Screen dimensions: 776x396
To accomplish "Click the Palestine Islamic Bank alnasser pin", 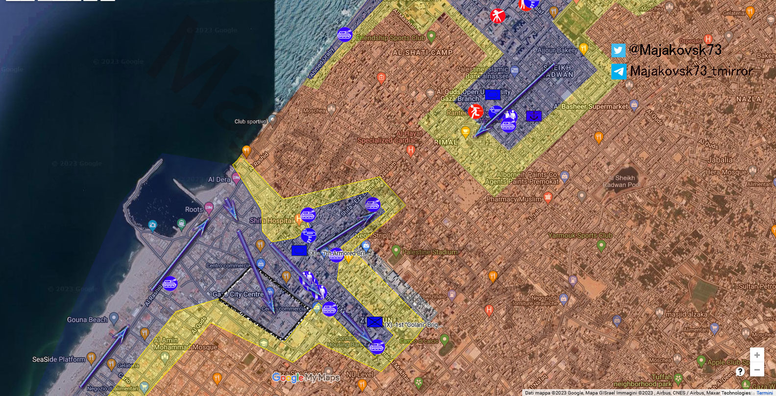I will 514,71.
